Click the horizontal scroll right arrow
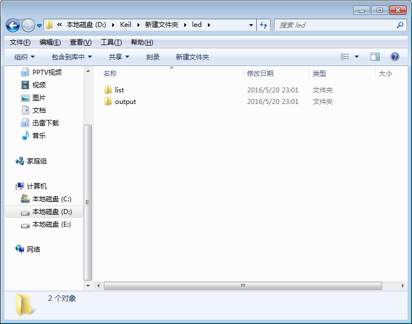 point(403,285)
